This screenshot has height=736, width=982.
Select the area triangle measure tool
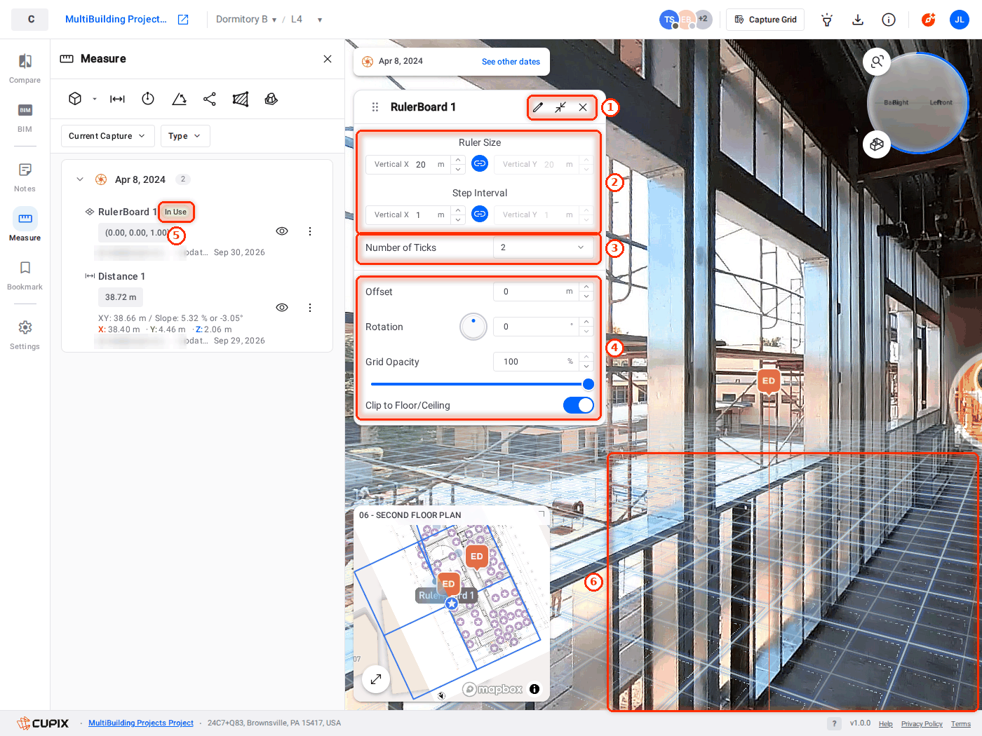pyautogui.click(x=179, y=99)
